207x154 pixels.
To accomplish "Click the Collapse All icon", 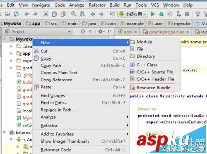I will (90, 32).
